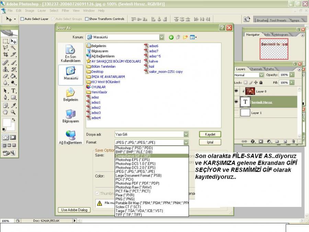Screen dimensions: 309x232
Task: Hide Sevimli Hırsız text layer eye
Action: click(x=236, y=102)
